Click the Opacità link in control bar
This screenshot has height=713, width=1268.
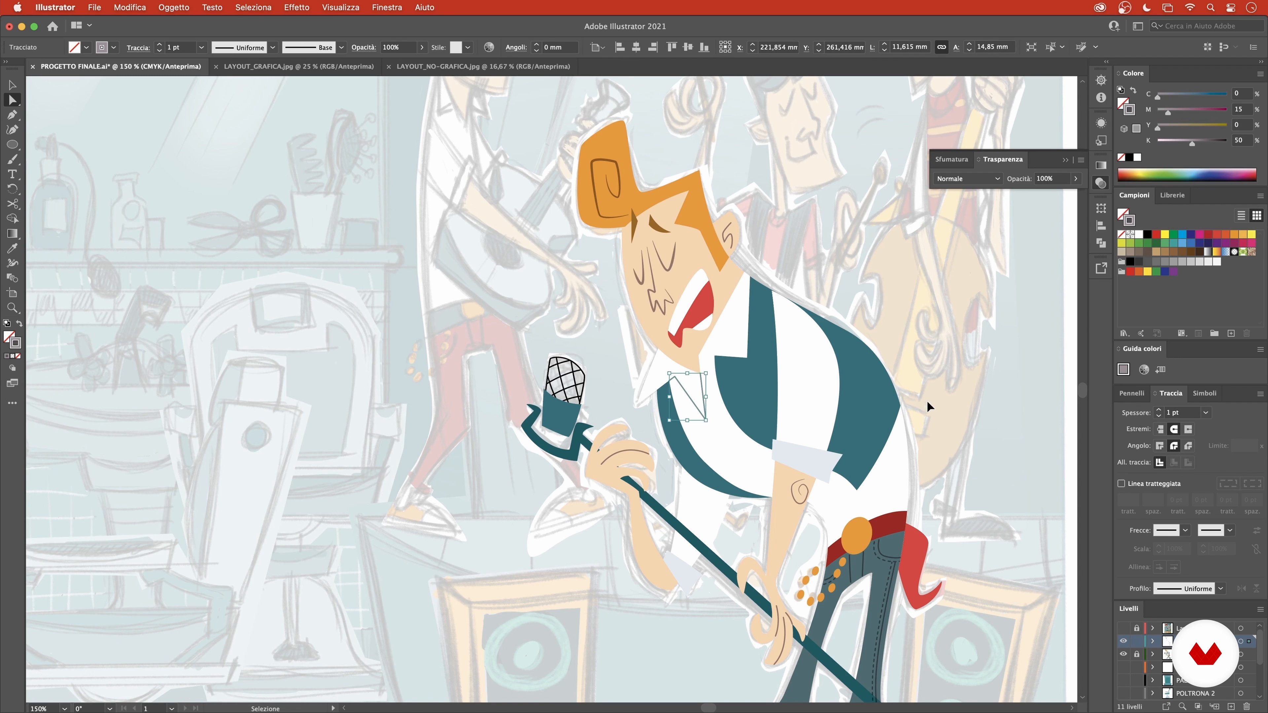[364, 47]
